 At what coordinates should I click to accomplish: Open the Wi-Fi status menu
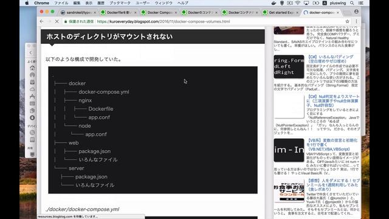tap(298, 3)
